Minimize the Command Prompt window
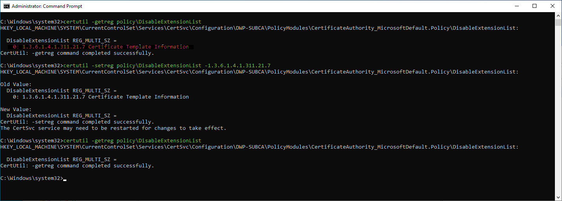The width and height of the screenshot is (562, 201). [516, 6]
